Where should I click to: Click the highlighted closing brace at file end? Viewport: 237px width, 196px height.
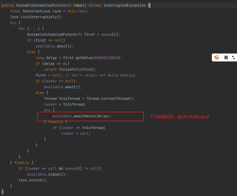click(2, 191)
